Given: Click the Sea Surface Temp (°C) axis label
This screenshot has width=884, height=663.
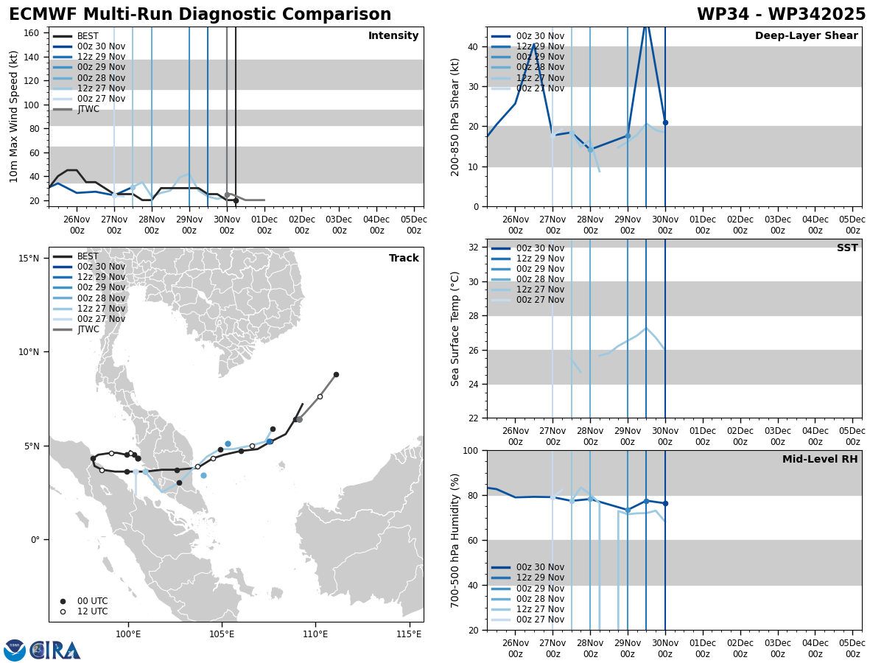Looking at the screenshot, I should (455, 329).
